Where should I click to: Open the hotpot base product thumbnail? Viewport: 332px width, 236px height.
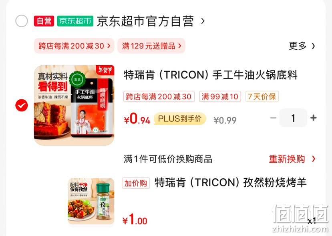74,105
